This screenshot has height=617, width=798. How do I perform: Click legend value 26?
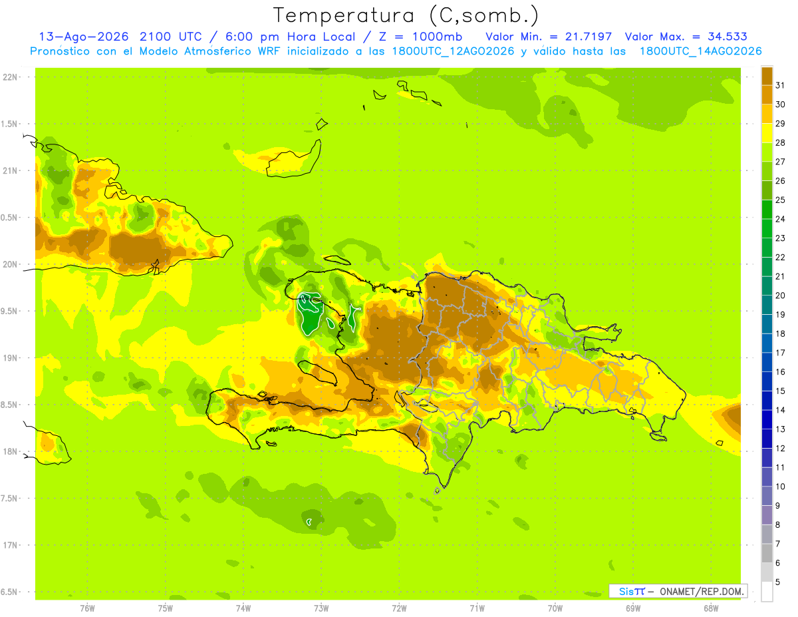(781, 181)
